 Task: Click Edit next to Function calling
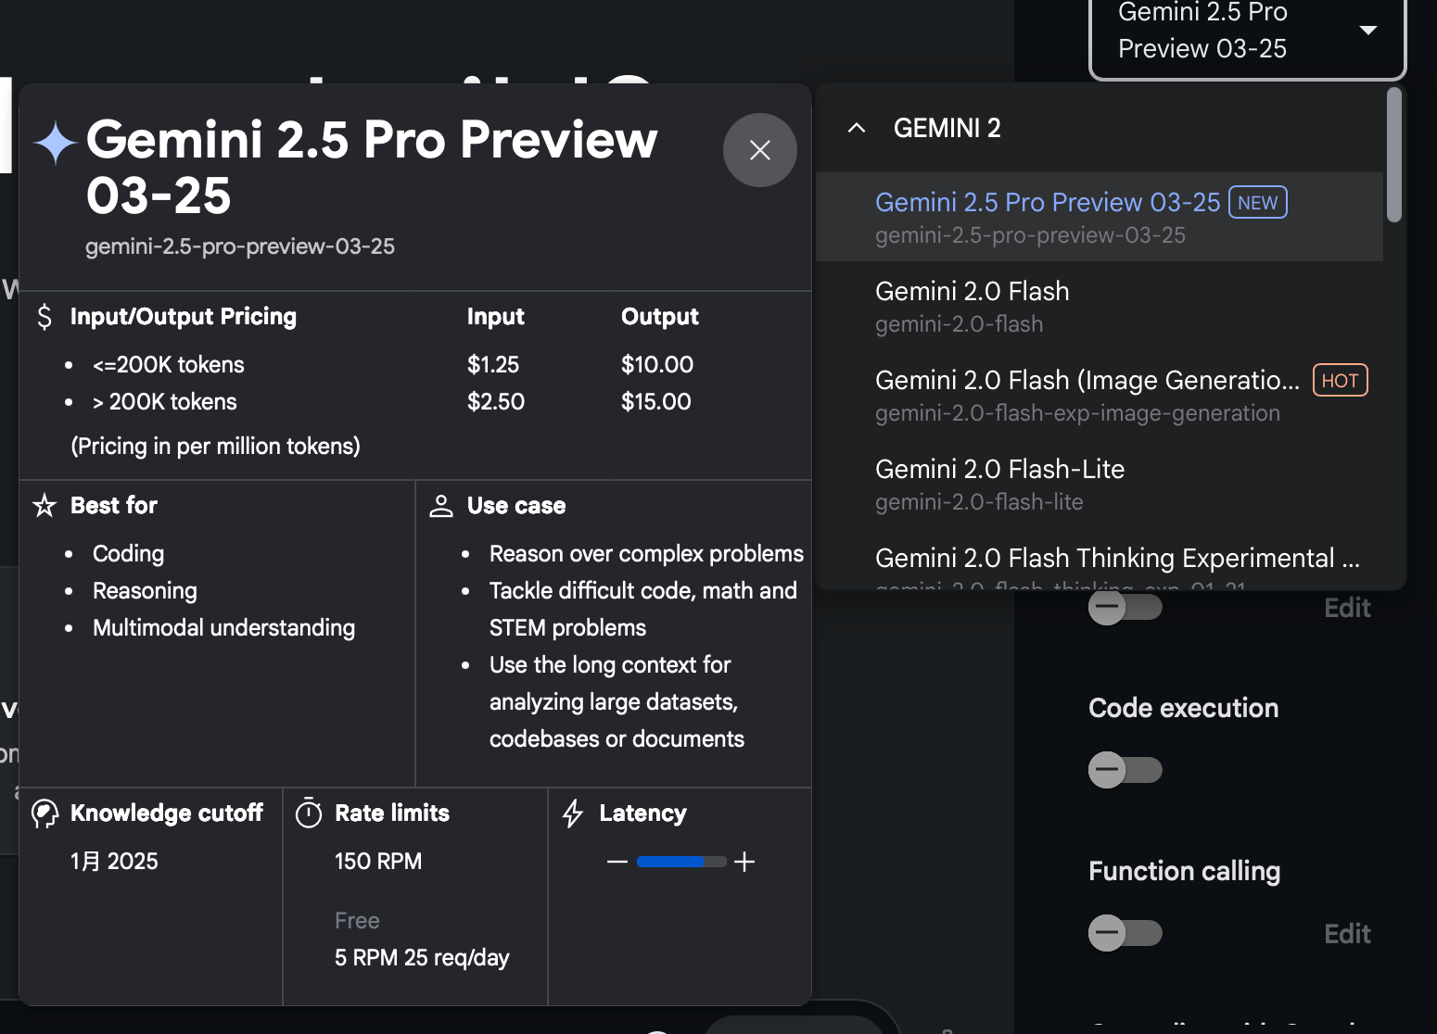(1347, 933)
